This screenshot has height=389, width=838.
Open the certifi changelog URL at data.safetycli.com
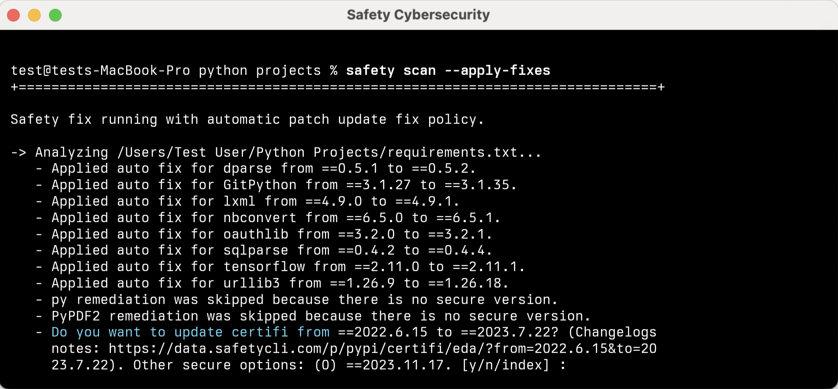(x=381, y=349)
